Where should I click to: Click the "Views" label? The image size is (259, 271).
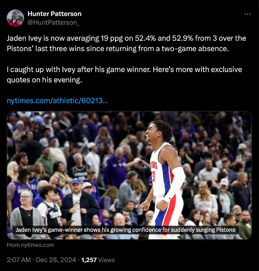[106, 260]
